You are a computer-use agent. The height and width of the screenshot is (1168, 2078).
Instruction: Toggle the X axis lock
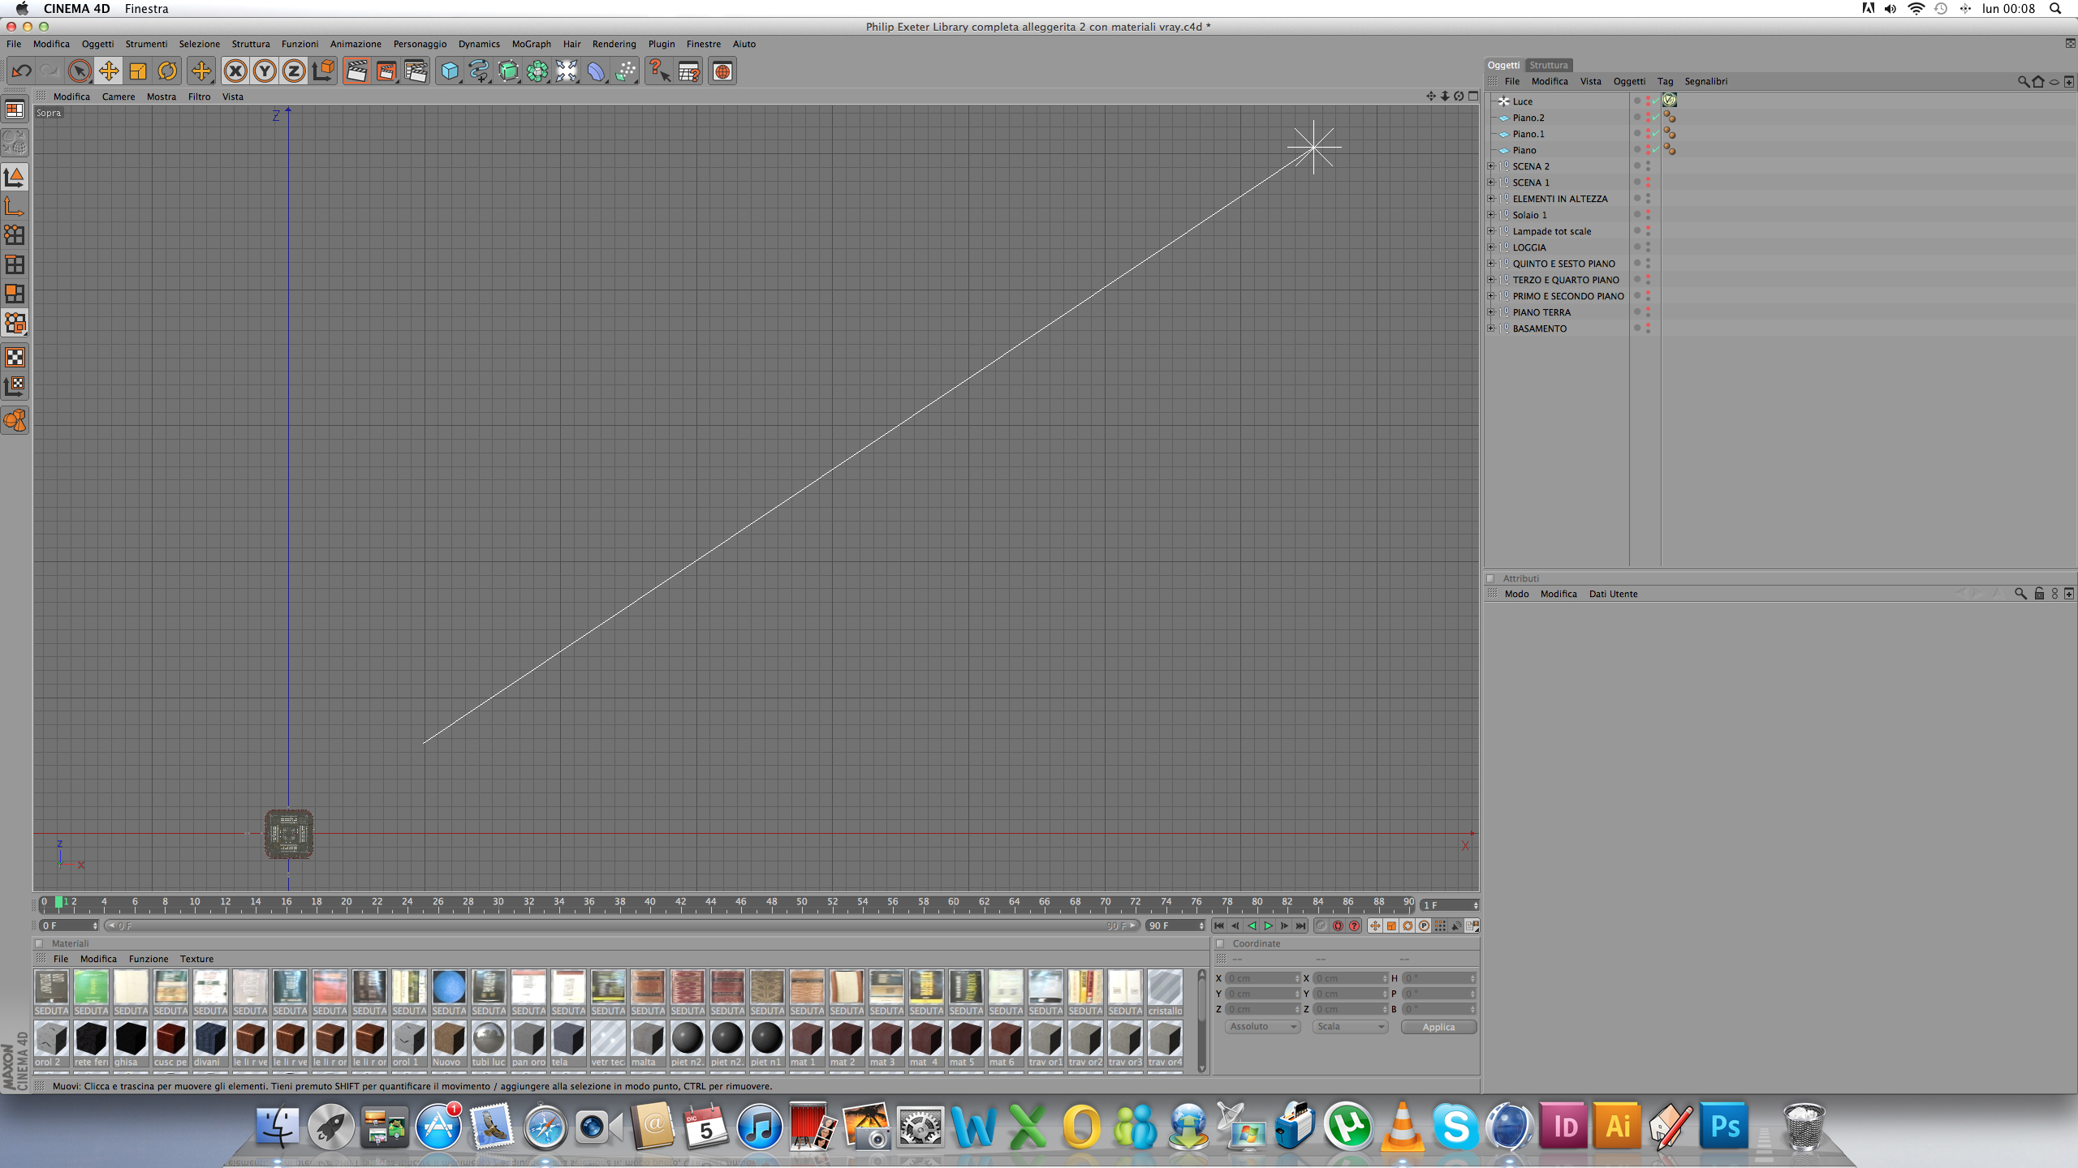point(235,71)
